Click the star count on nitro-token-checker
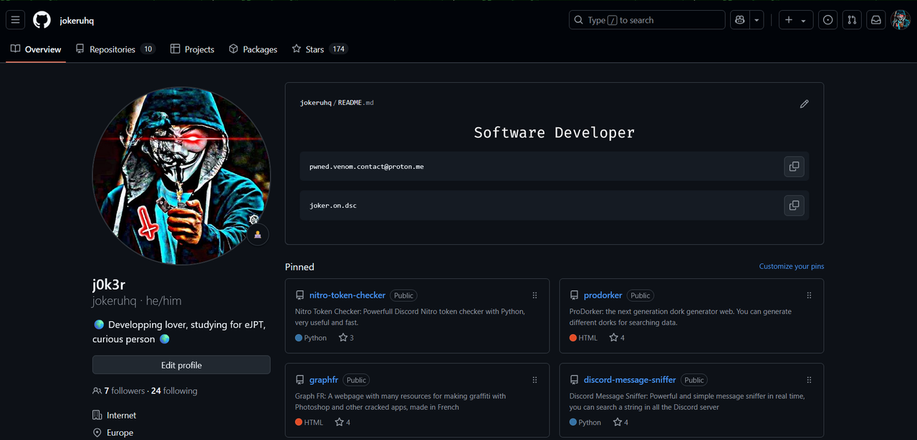 346,338
